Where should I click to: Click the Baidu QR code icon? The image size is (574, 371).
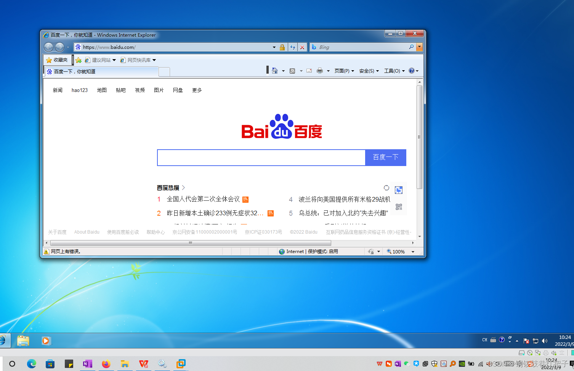pyautogui.click(x=399, y=207)
